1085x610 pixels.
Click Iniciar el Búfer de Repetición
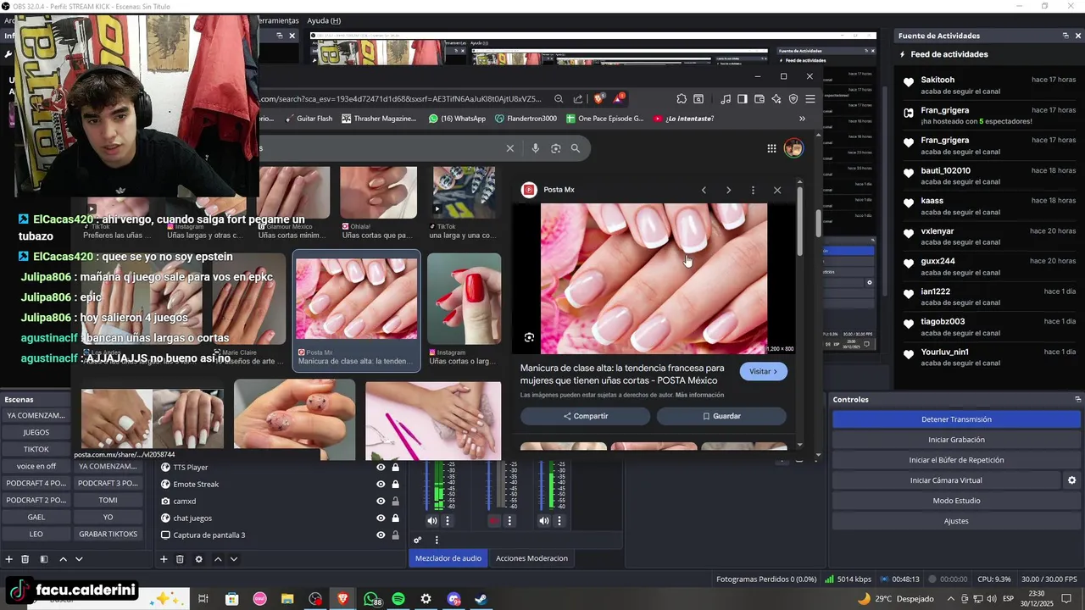(x=956, y=460)
